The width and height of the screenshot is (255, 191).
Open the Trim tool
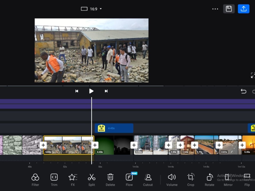(x=54, y=180)
